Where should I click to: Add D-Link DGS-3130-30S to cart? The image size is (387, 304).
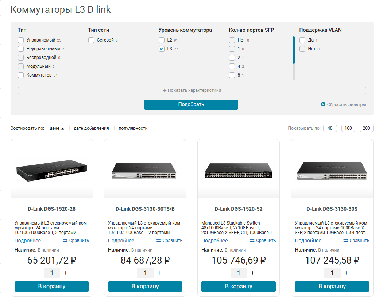tap(332, 287)
